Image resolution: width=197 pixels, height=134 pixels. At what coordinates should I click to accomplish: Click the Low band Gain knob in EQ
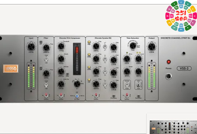[114, 85]
